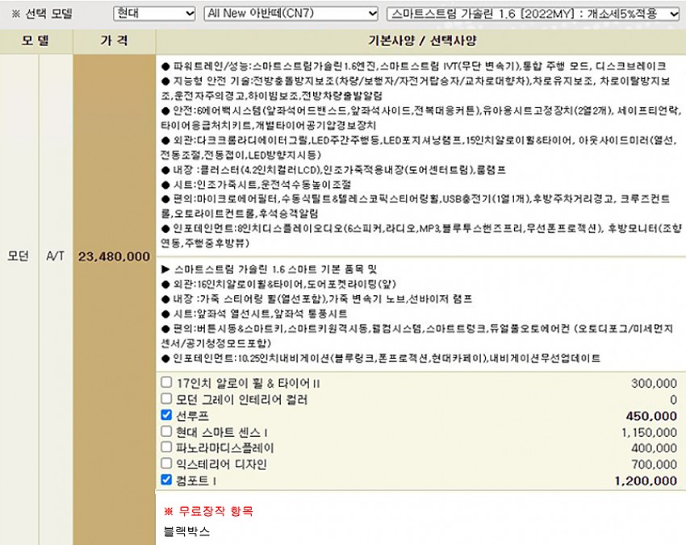Select the 파노라마디스플레이 checkbox

[x=166, y=447]
